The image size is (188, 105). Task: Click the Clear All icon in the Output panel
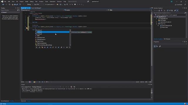71,87
